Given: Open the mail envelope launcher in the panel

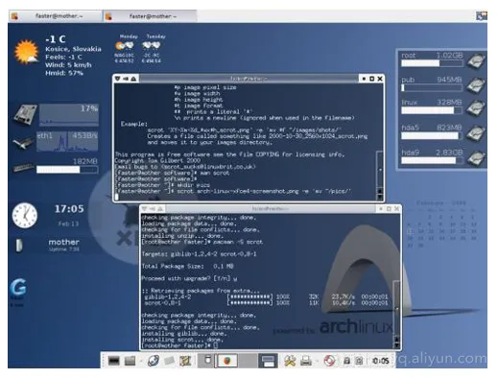Looking at the screenshot, I should 169,361.
